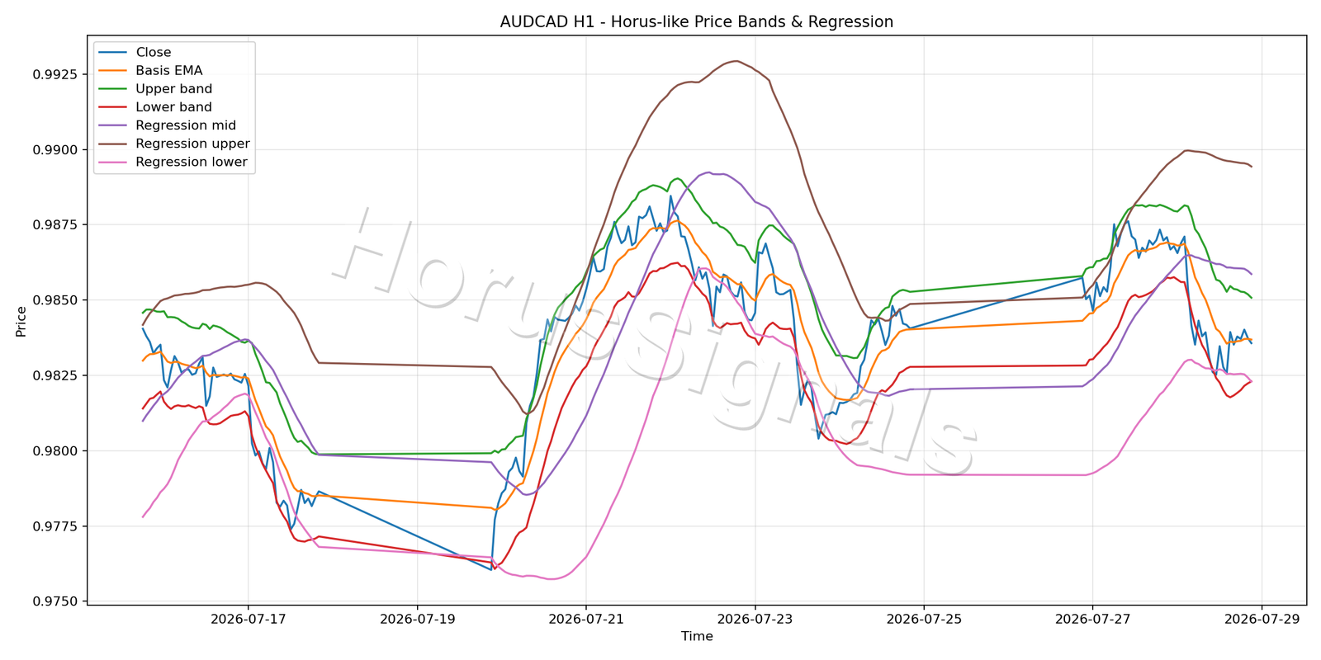Click the 2026-07-29 date tick label
This screenshot has height=660, width=1321.
pyautogui.click(x=1262, y=619)
